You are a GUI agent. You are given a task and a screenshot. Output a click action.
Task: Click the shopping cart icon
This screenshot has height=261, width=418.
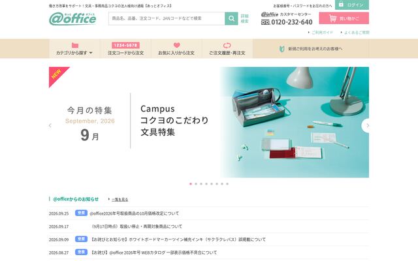pos(332,18)
